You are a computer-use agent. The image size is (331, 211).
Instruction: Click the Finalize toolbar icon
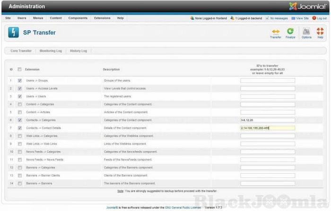[x=290, y=32]
